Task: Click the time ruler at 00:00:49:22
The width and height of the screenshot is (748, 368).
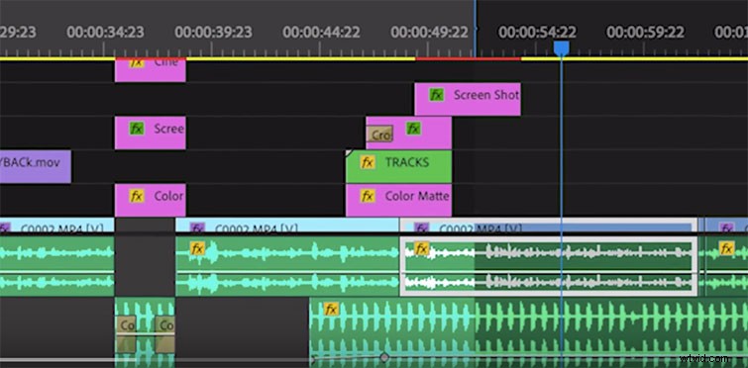Action: [x=429, y=33]
